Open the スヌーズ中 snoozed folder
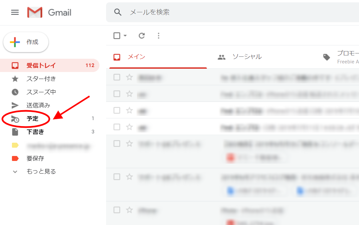Image resolution: width=359 pixels, height=225 pixels. 41,92
